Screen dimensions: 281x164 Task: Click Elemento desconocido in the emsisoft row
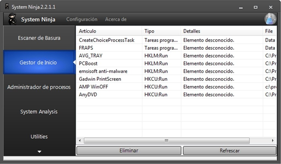208,71
